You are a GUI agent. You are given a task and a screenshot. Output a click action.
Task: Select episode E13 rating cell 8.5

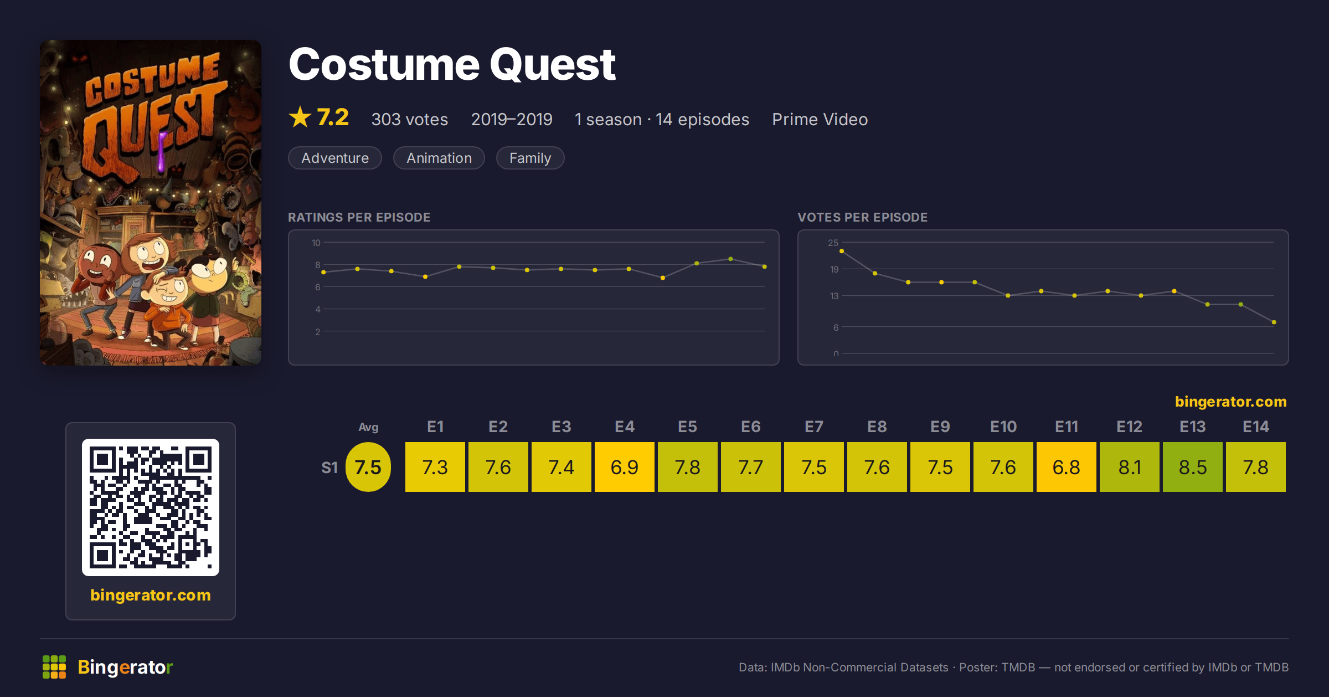point(1193,467)
